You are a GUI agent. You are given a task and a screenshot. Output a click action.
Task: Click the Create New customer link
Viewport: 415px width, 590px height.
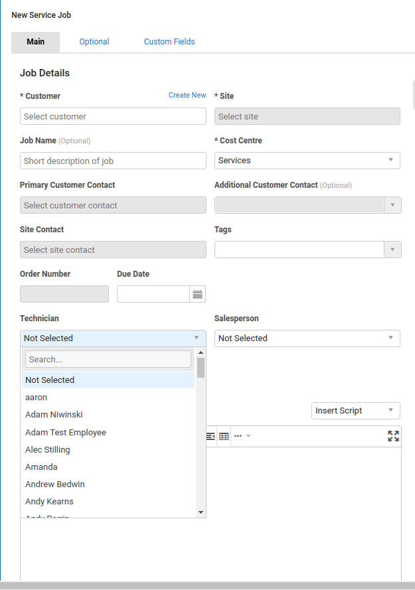[x=187, y=95]
